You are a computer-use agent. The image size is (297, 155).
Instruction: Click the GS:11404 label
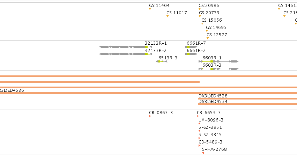click(159, 6)
